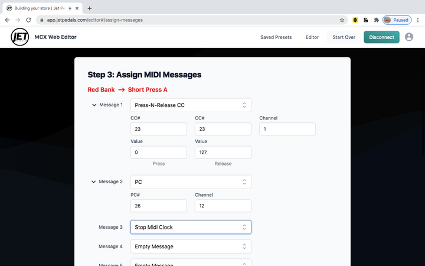Open the Stop Midi Clock dropdown for Message 3
425x266 pixels.
coord(191,227)
